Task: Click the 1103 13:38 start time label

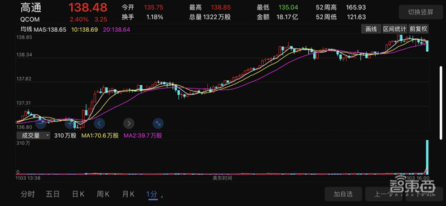Action: tap(28, 178)
